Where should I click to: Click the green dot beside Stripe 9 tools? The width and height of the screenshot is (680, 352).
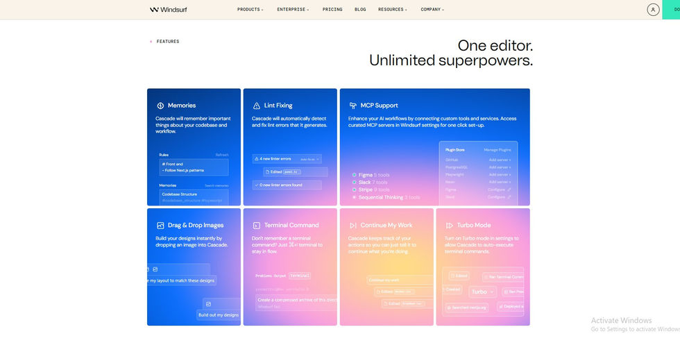click(355, 190)
